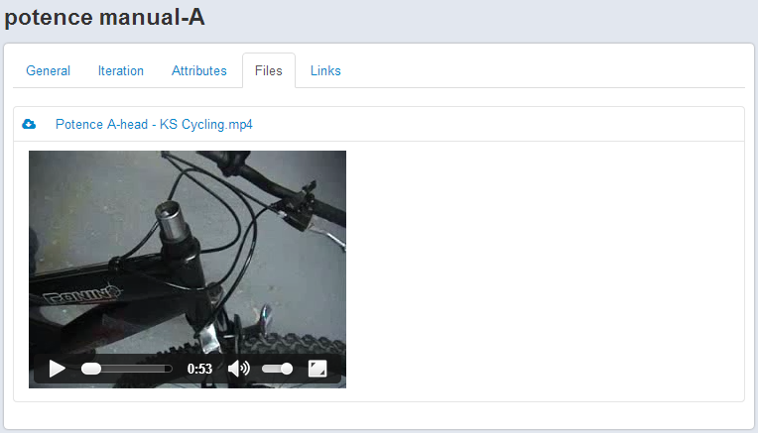758x433 pixels.
Task: Click the volume slider knob
Action: [287, 369]
